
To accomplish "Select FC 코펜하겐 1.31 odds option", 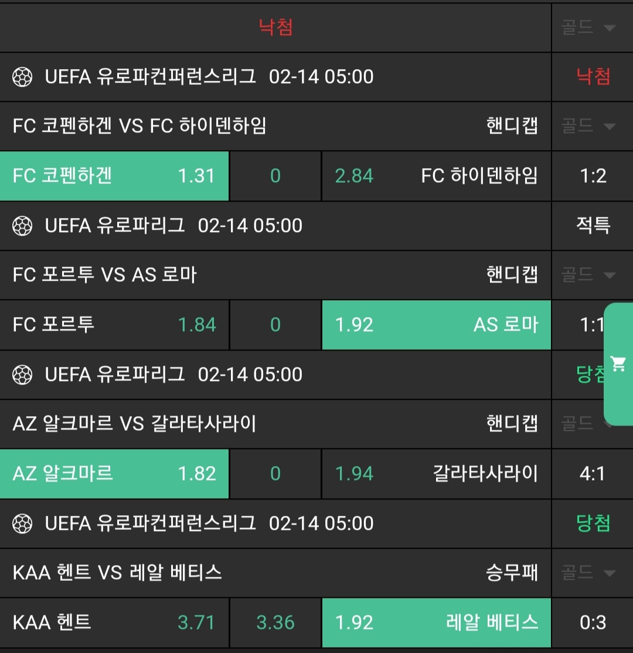I will pos(114,176).
